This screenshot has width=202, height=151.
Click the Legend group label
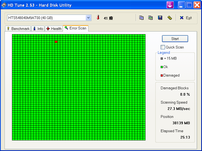pos(164,52)
